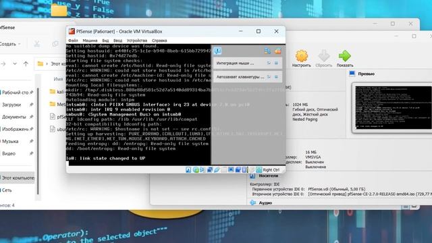
Task: Click the recording indicator in VM status bar
Action: (x=238, y=169)
